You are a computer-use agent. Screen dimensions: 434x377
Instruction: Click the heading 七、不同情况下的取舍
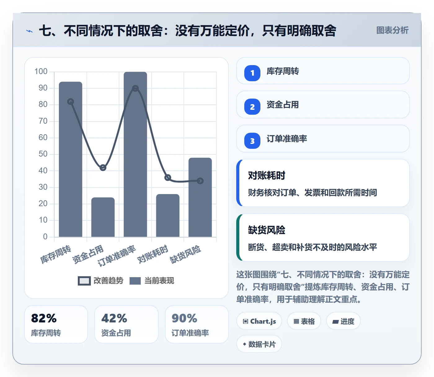(188, 31)
